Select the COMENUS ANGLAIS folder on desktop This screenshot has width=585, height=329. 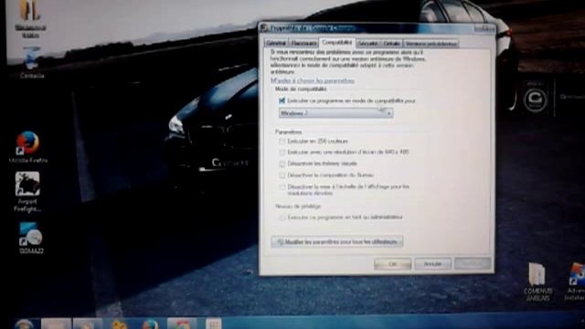pyautogui.click(x=537, y=281)
